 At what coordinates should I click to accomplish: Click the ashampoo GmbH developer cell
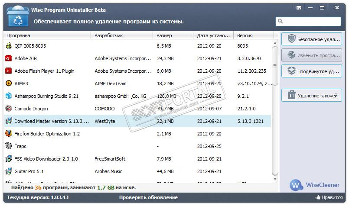121,96
